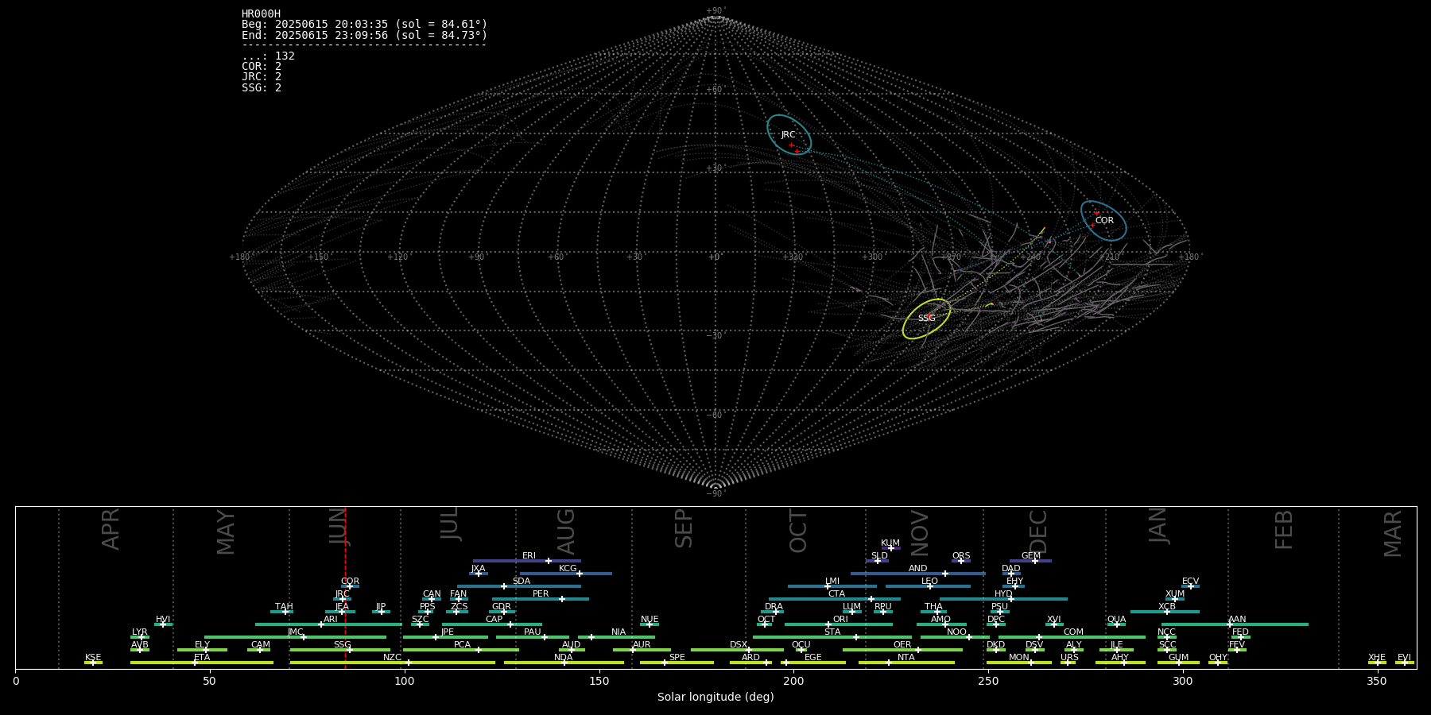
Task: Click the 'Beg: 20250615 20:03:35' line
Action: point(364,25)
